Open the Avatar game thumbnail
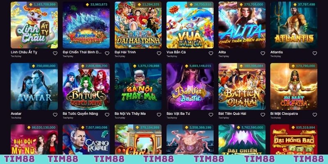Screen dimensions: 328x164 pyautogui.click(x=34, y=87)
